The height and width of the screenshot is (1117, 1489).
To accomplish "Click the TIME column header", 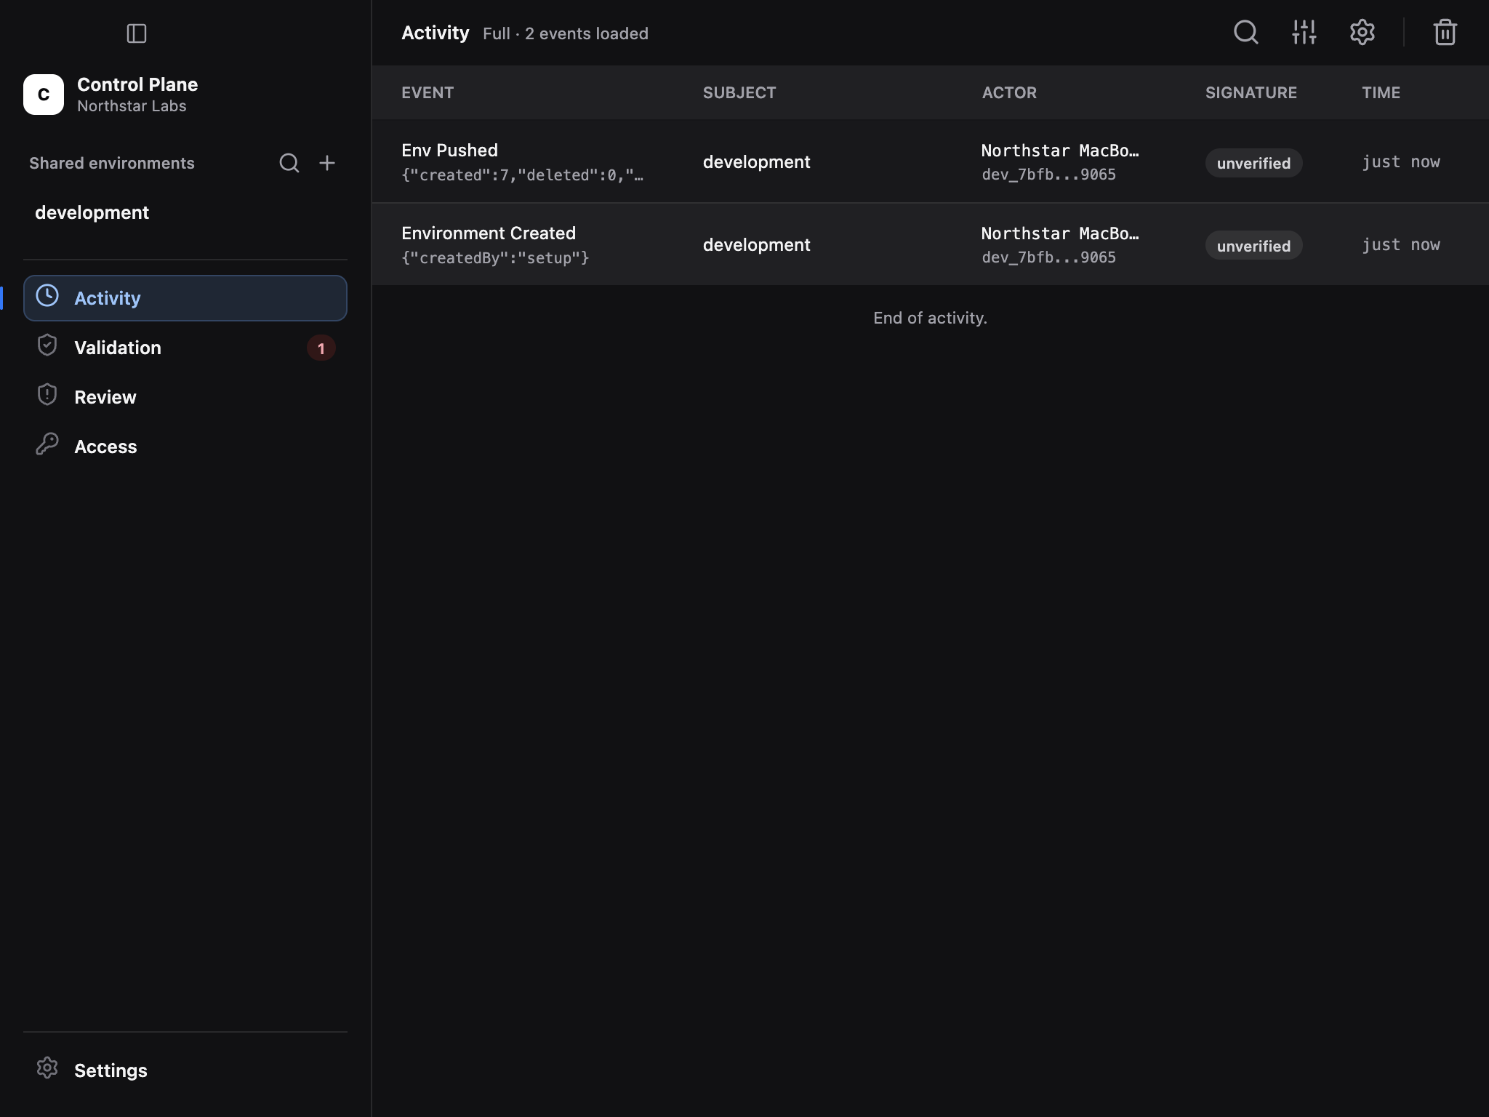I will 1381,92.
